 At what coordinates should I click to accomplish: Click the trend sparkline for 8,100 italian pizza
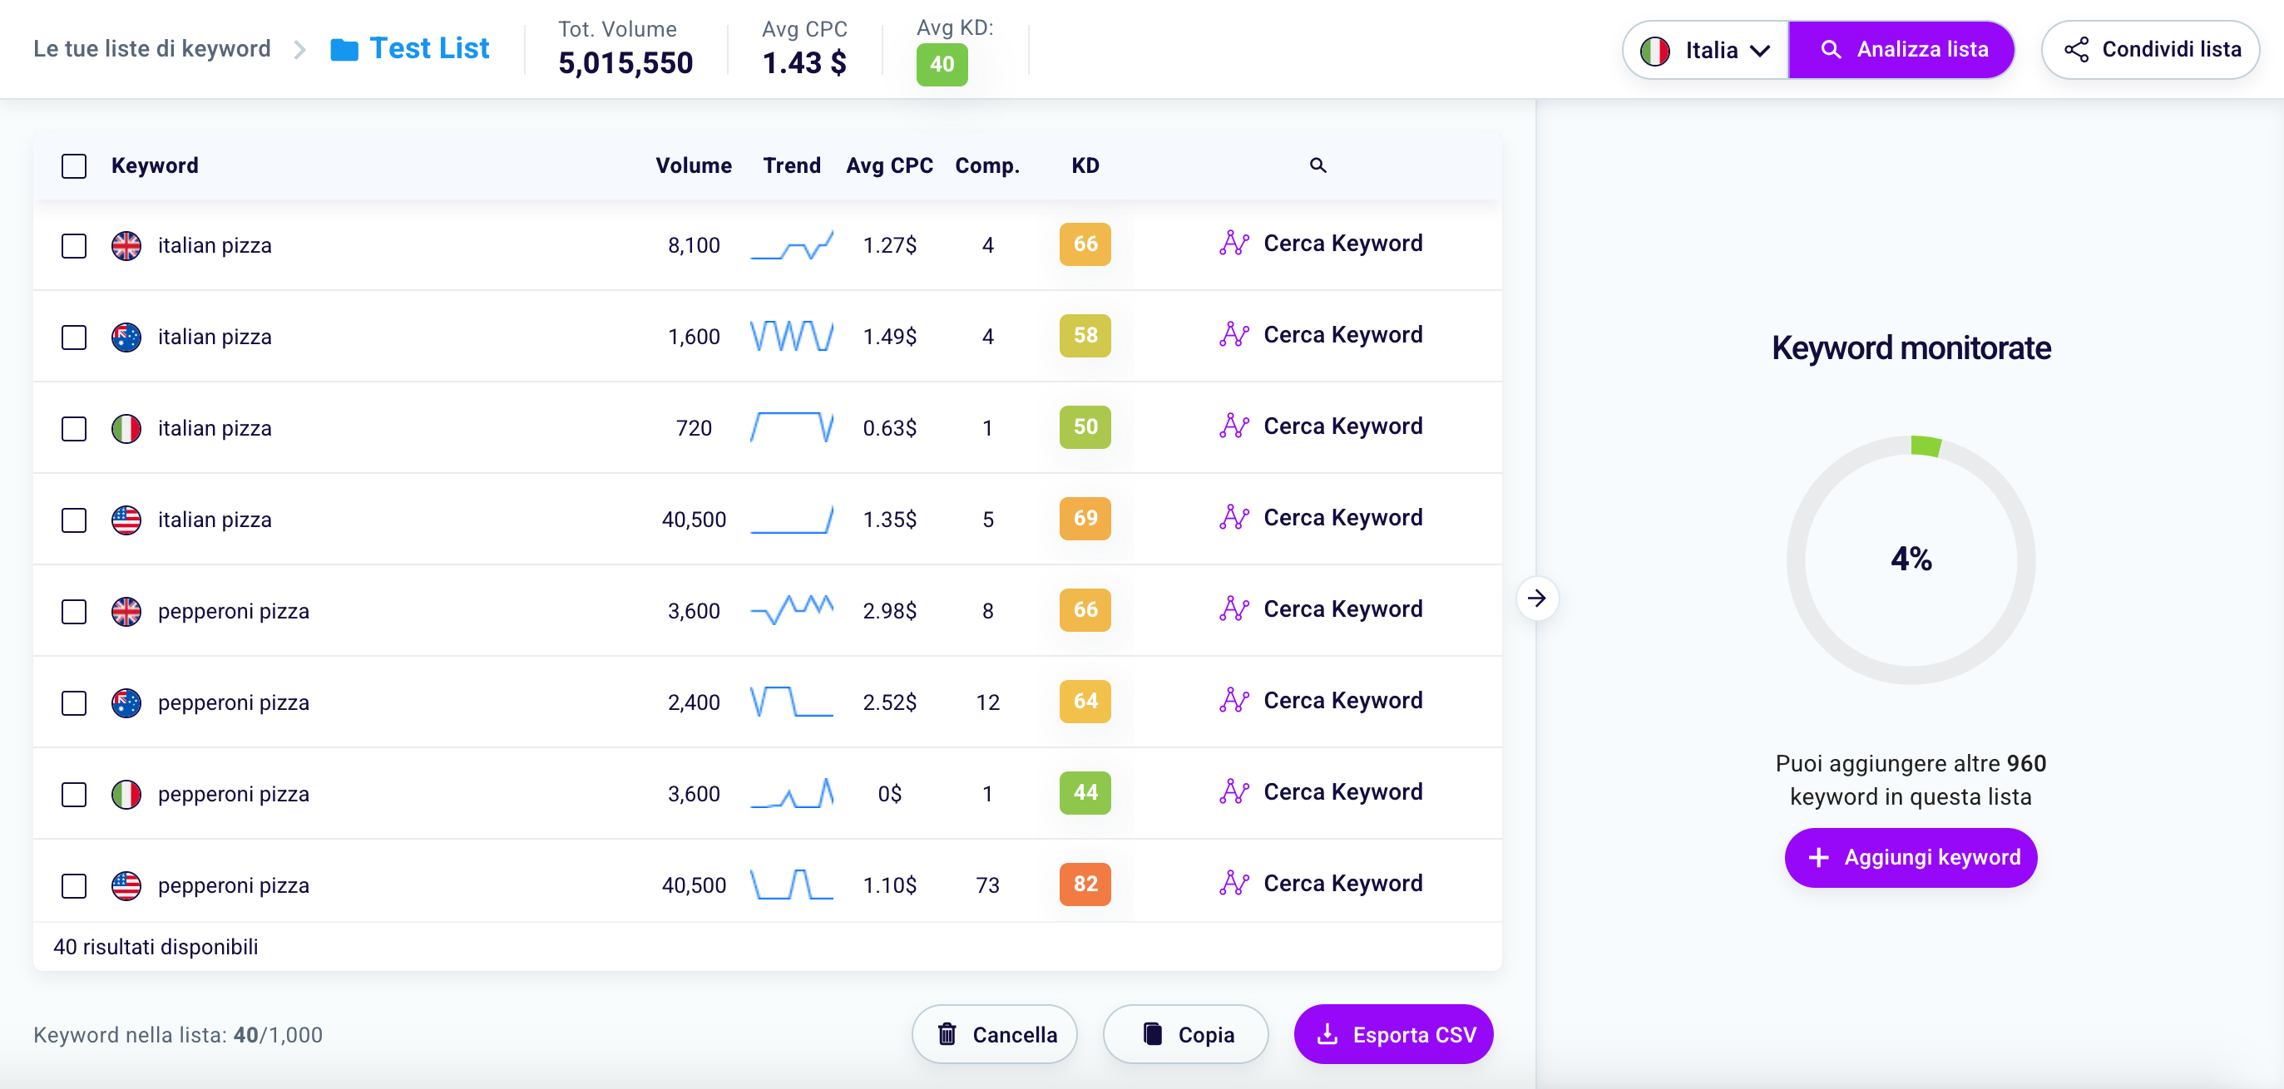click(791, 245)
